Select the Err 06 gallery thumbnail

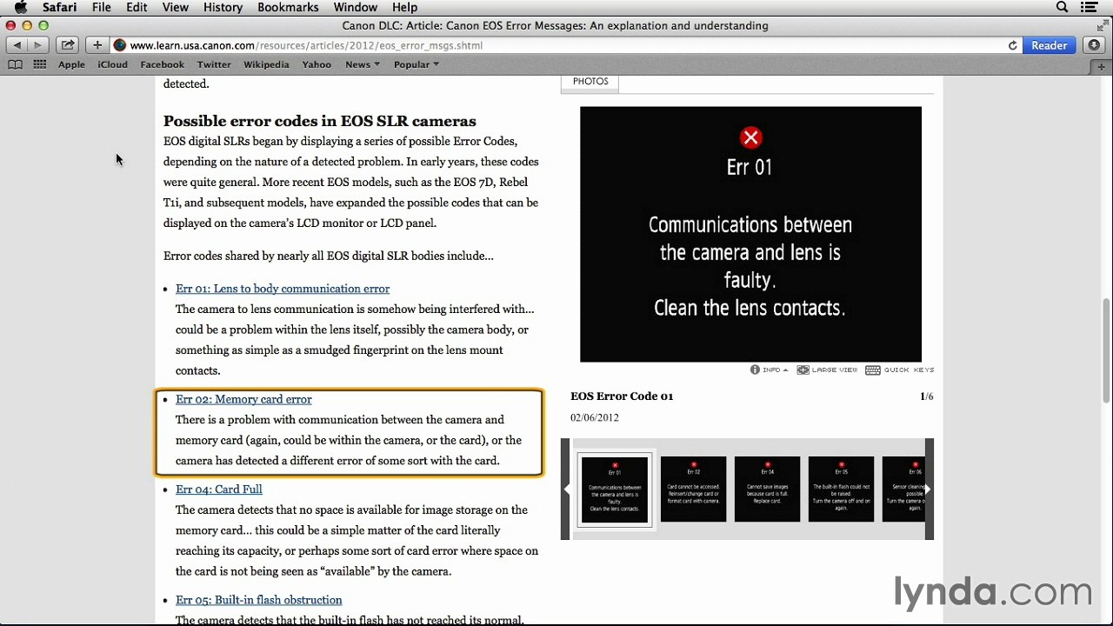tap(903, 489)
